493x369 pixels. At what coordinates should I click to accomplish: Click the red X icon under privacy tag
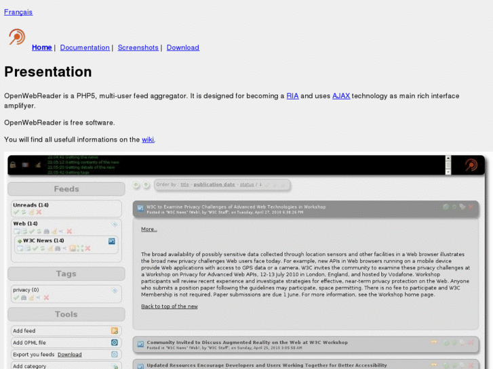(x=46, y=297)
